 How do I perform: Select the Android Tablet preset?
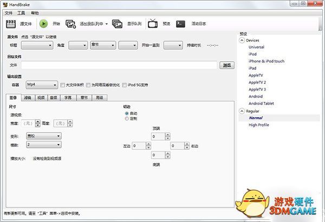[261, 103]
